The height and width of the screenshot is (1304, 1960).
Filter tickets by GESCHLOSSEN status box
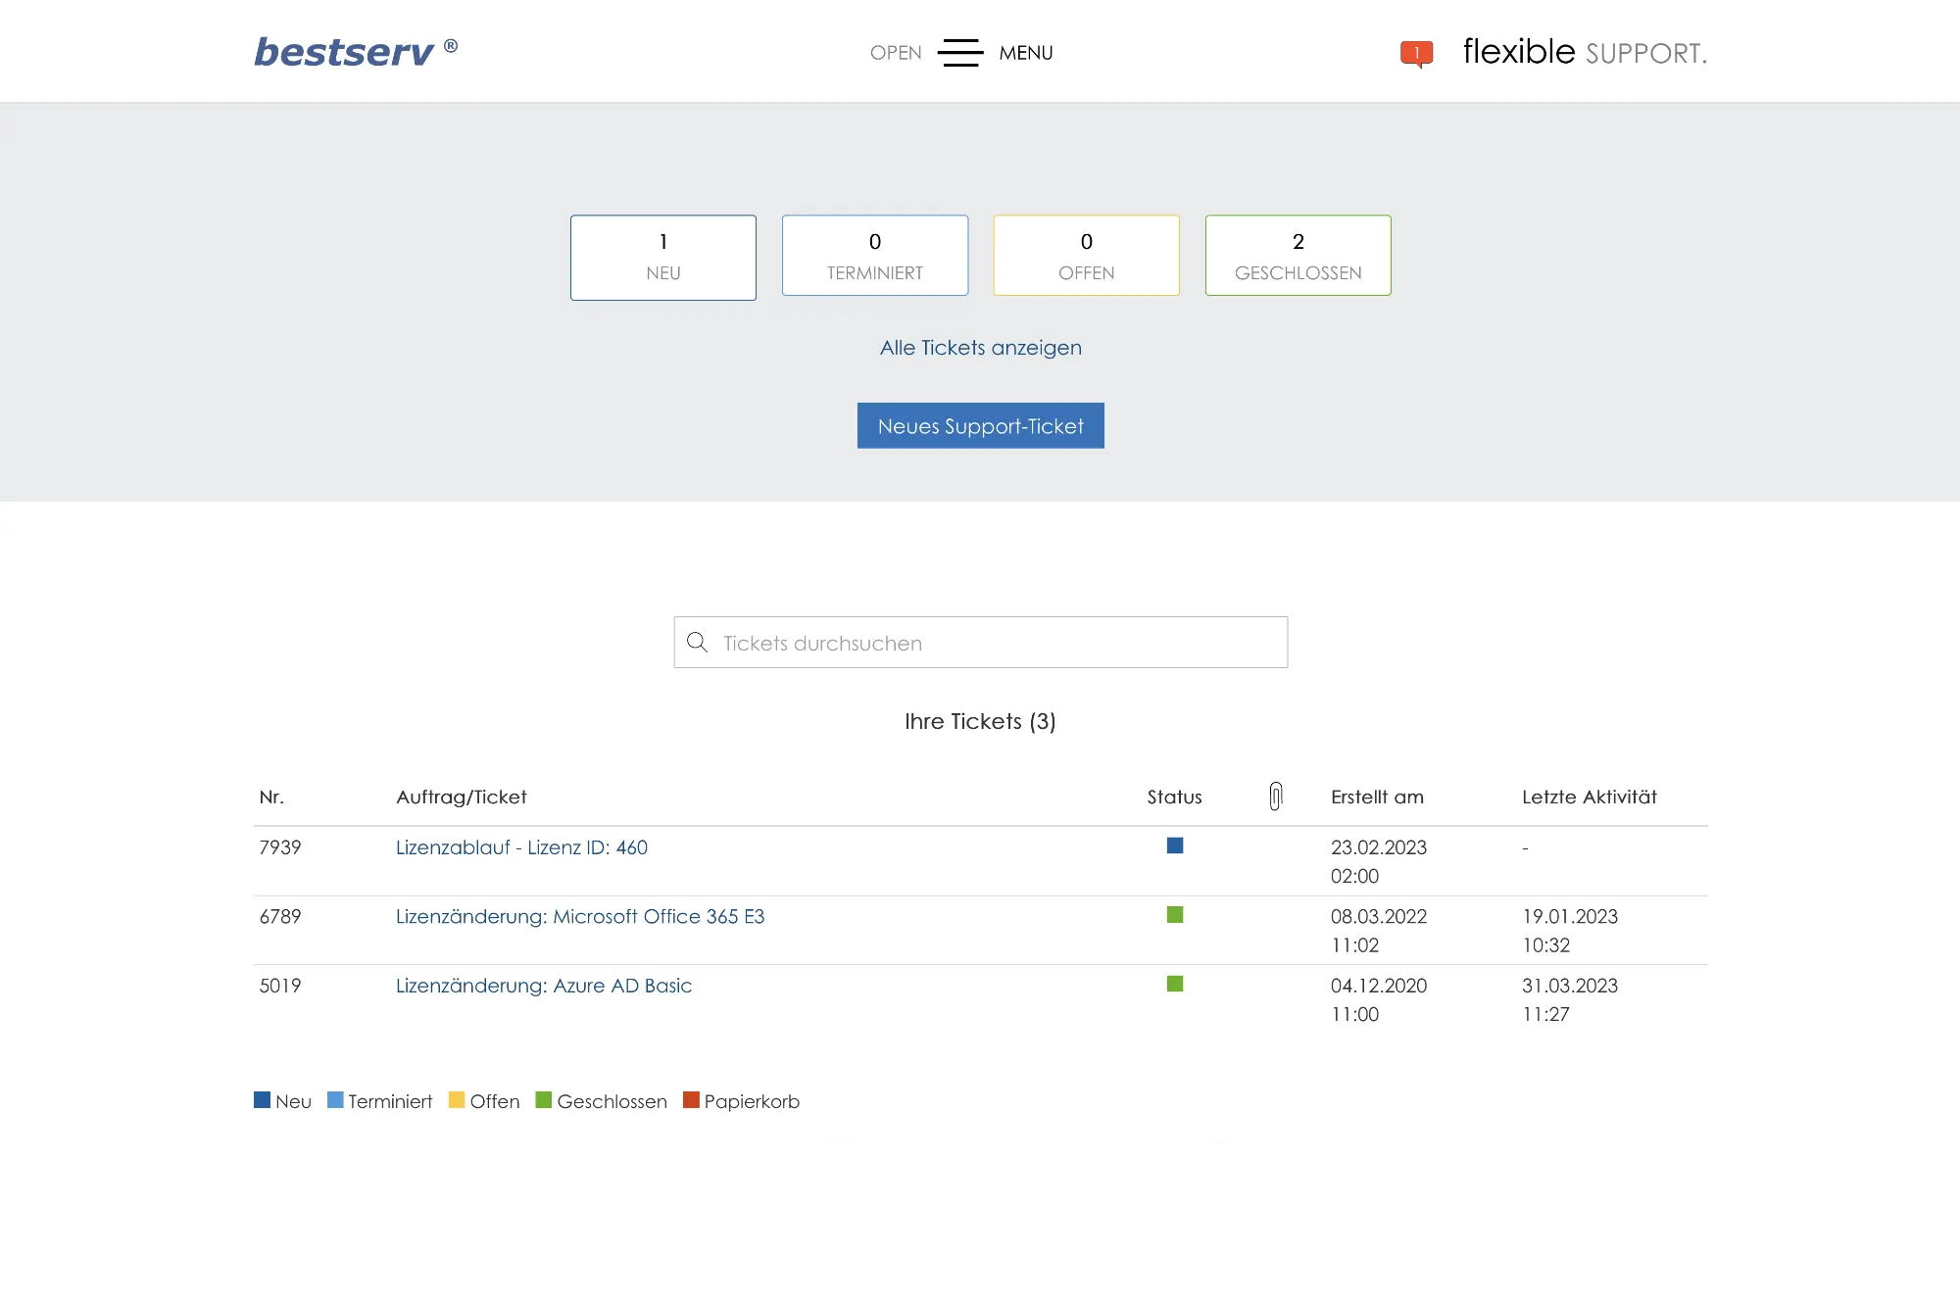(1298, 256)
